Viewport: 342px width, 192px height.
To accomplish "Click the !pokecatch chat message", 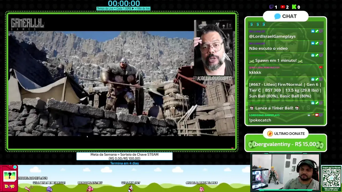I will click(260, 120).
